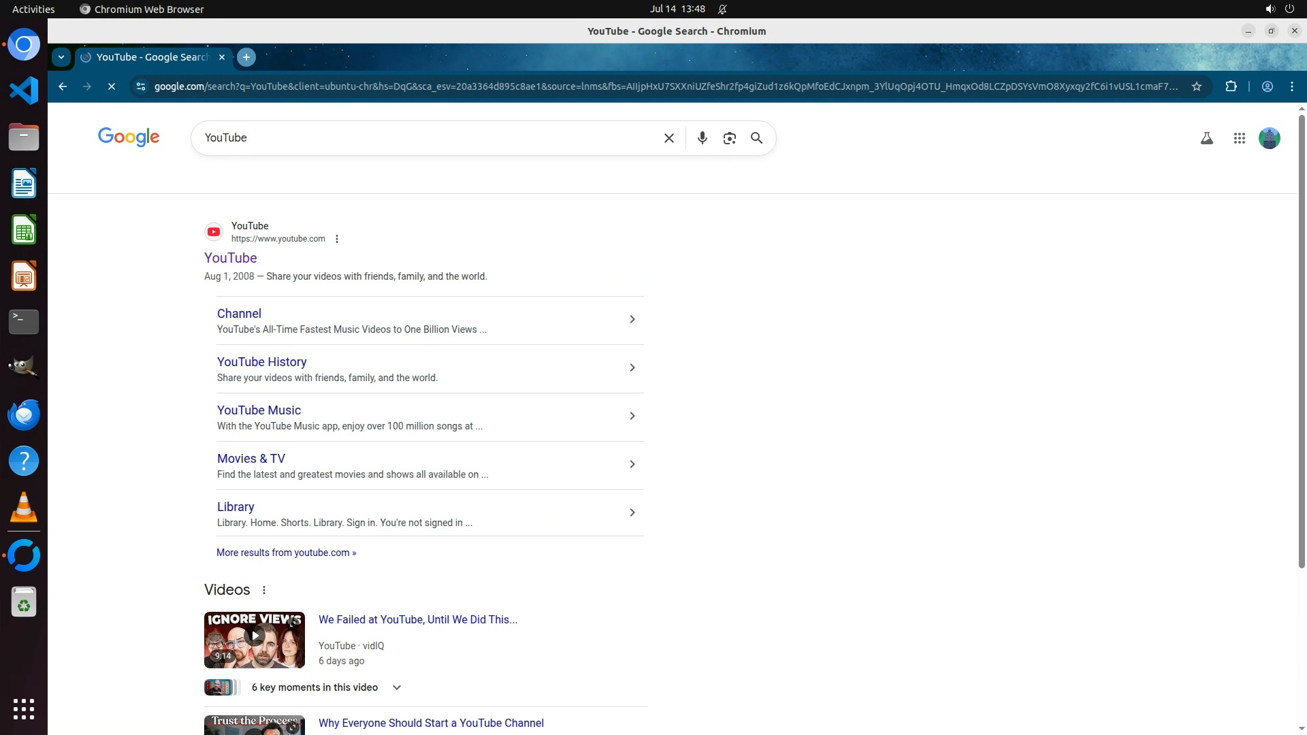This screenshot has height=735, width=1307.
Task: Clear the search box text
Action: point(668,138)
